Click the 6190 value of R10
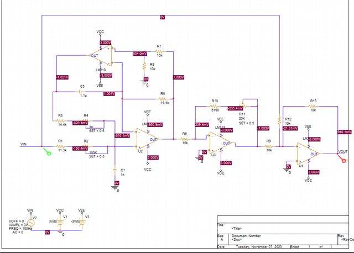This screenshot has width=354, height=253. [x=215, y=110]
